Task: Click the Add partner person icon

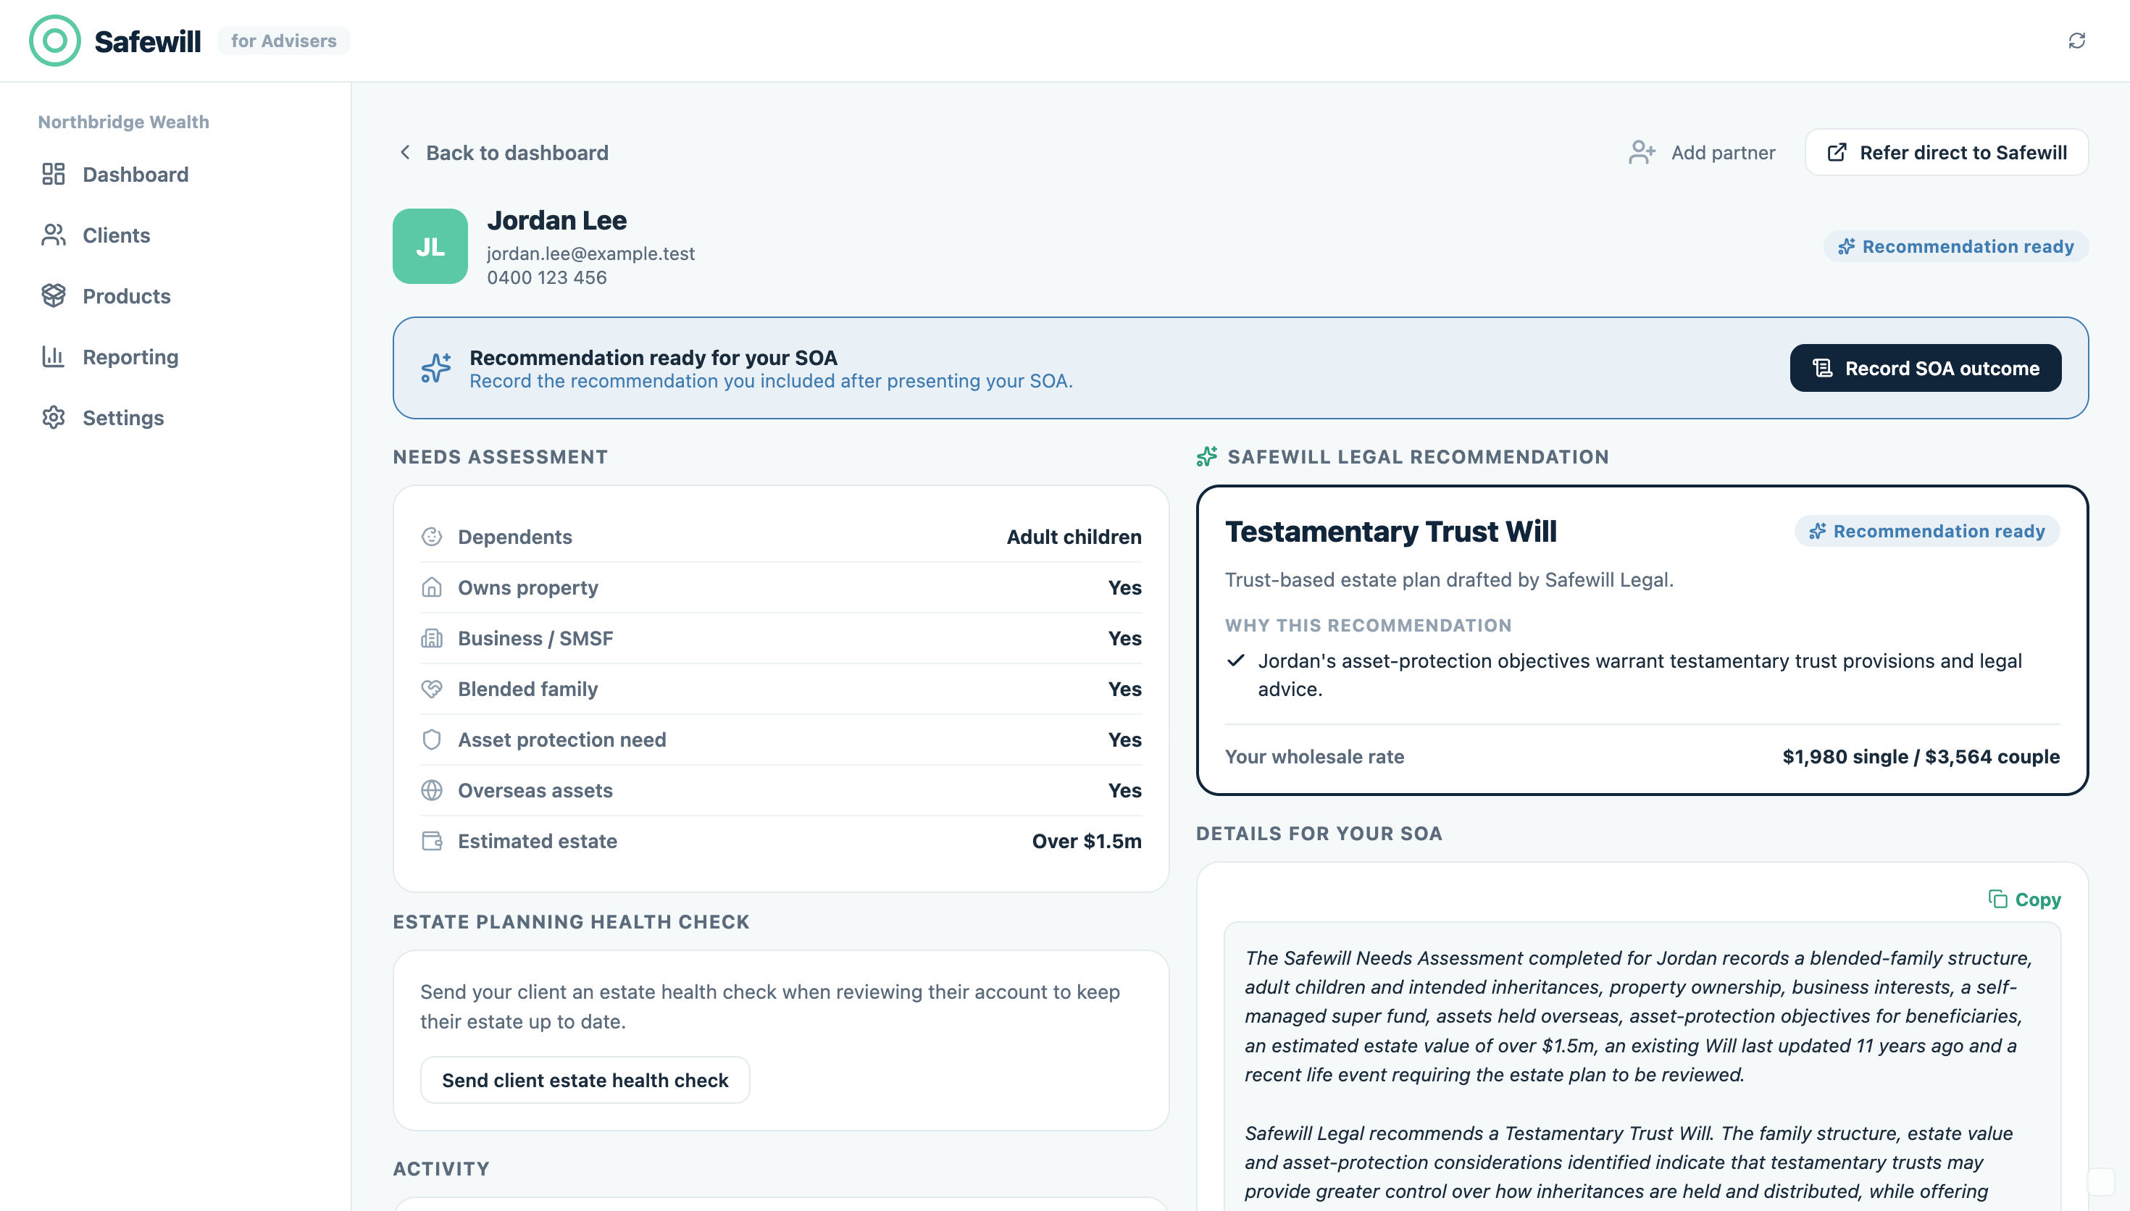Action: [1641, 152]
